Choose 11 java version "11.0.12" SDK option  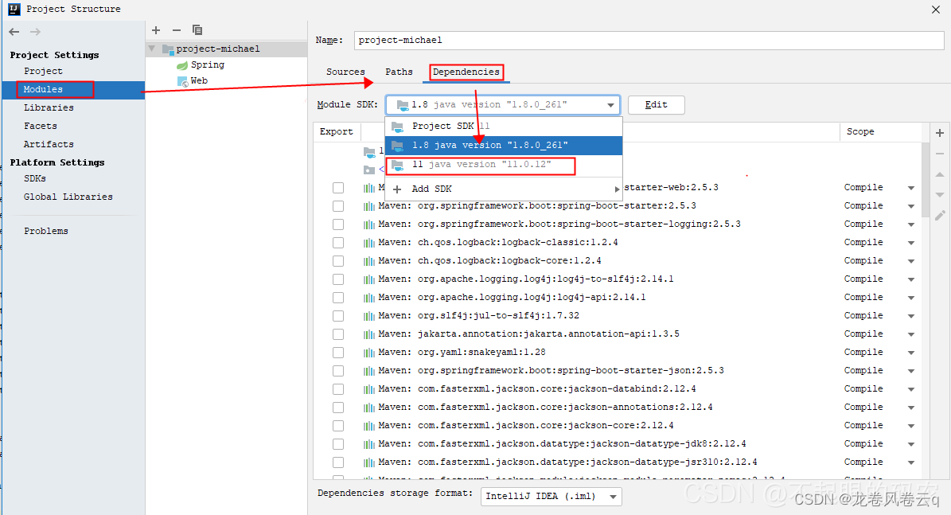point(504,165)
